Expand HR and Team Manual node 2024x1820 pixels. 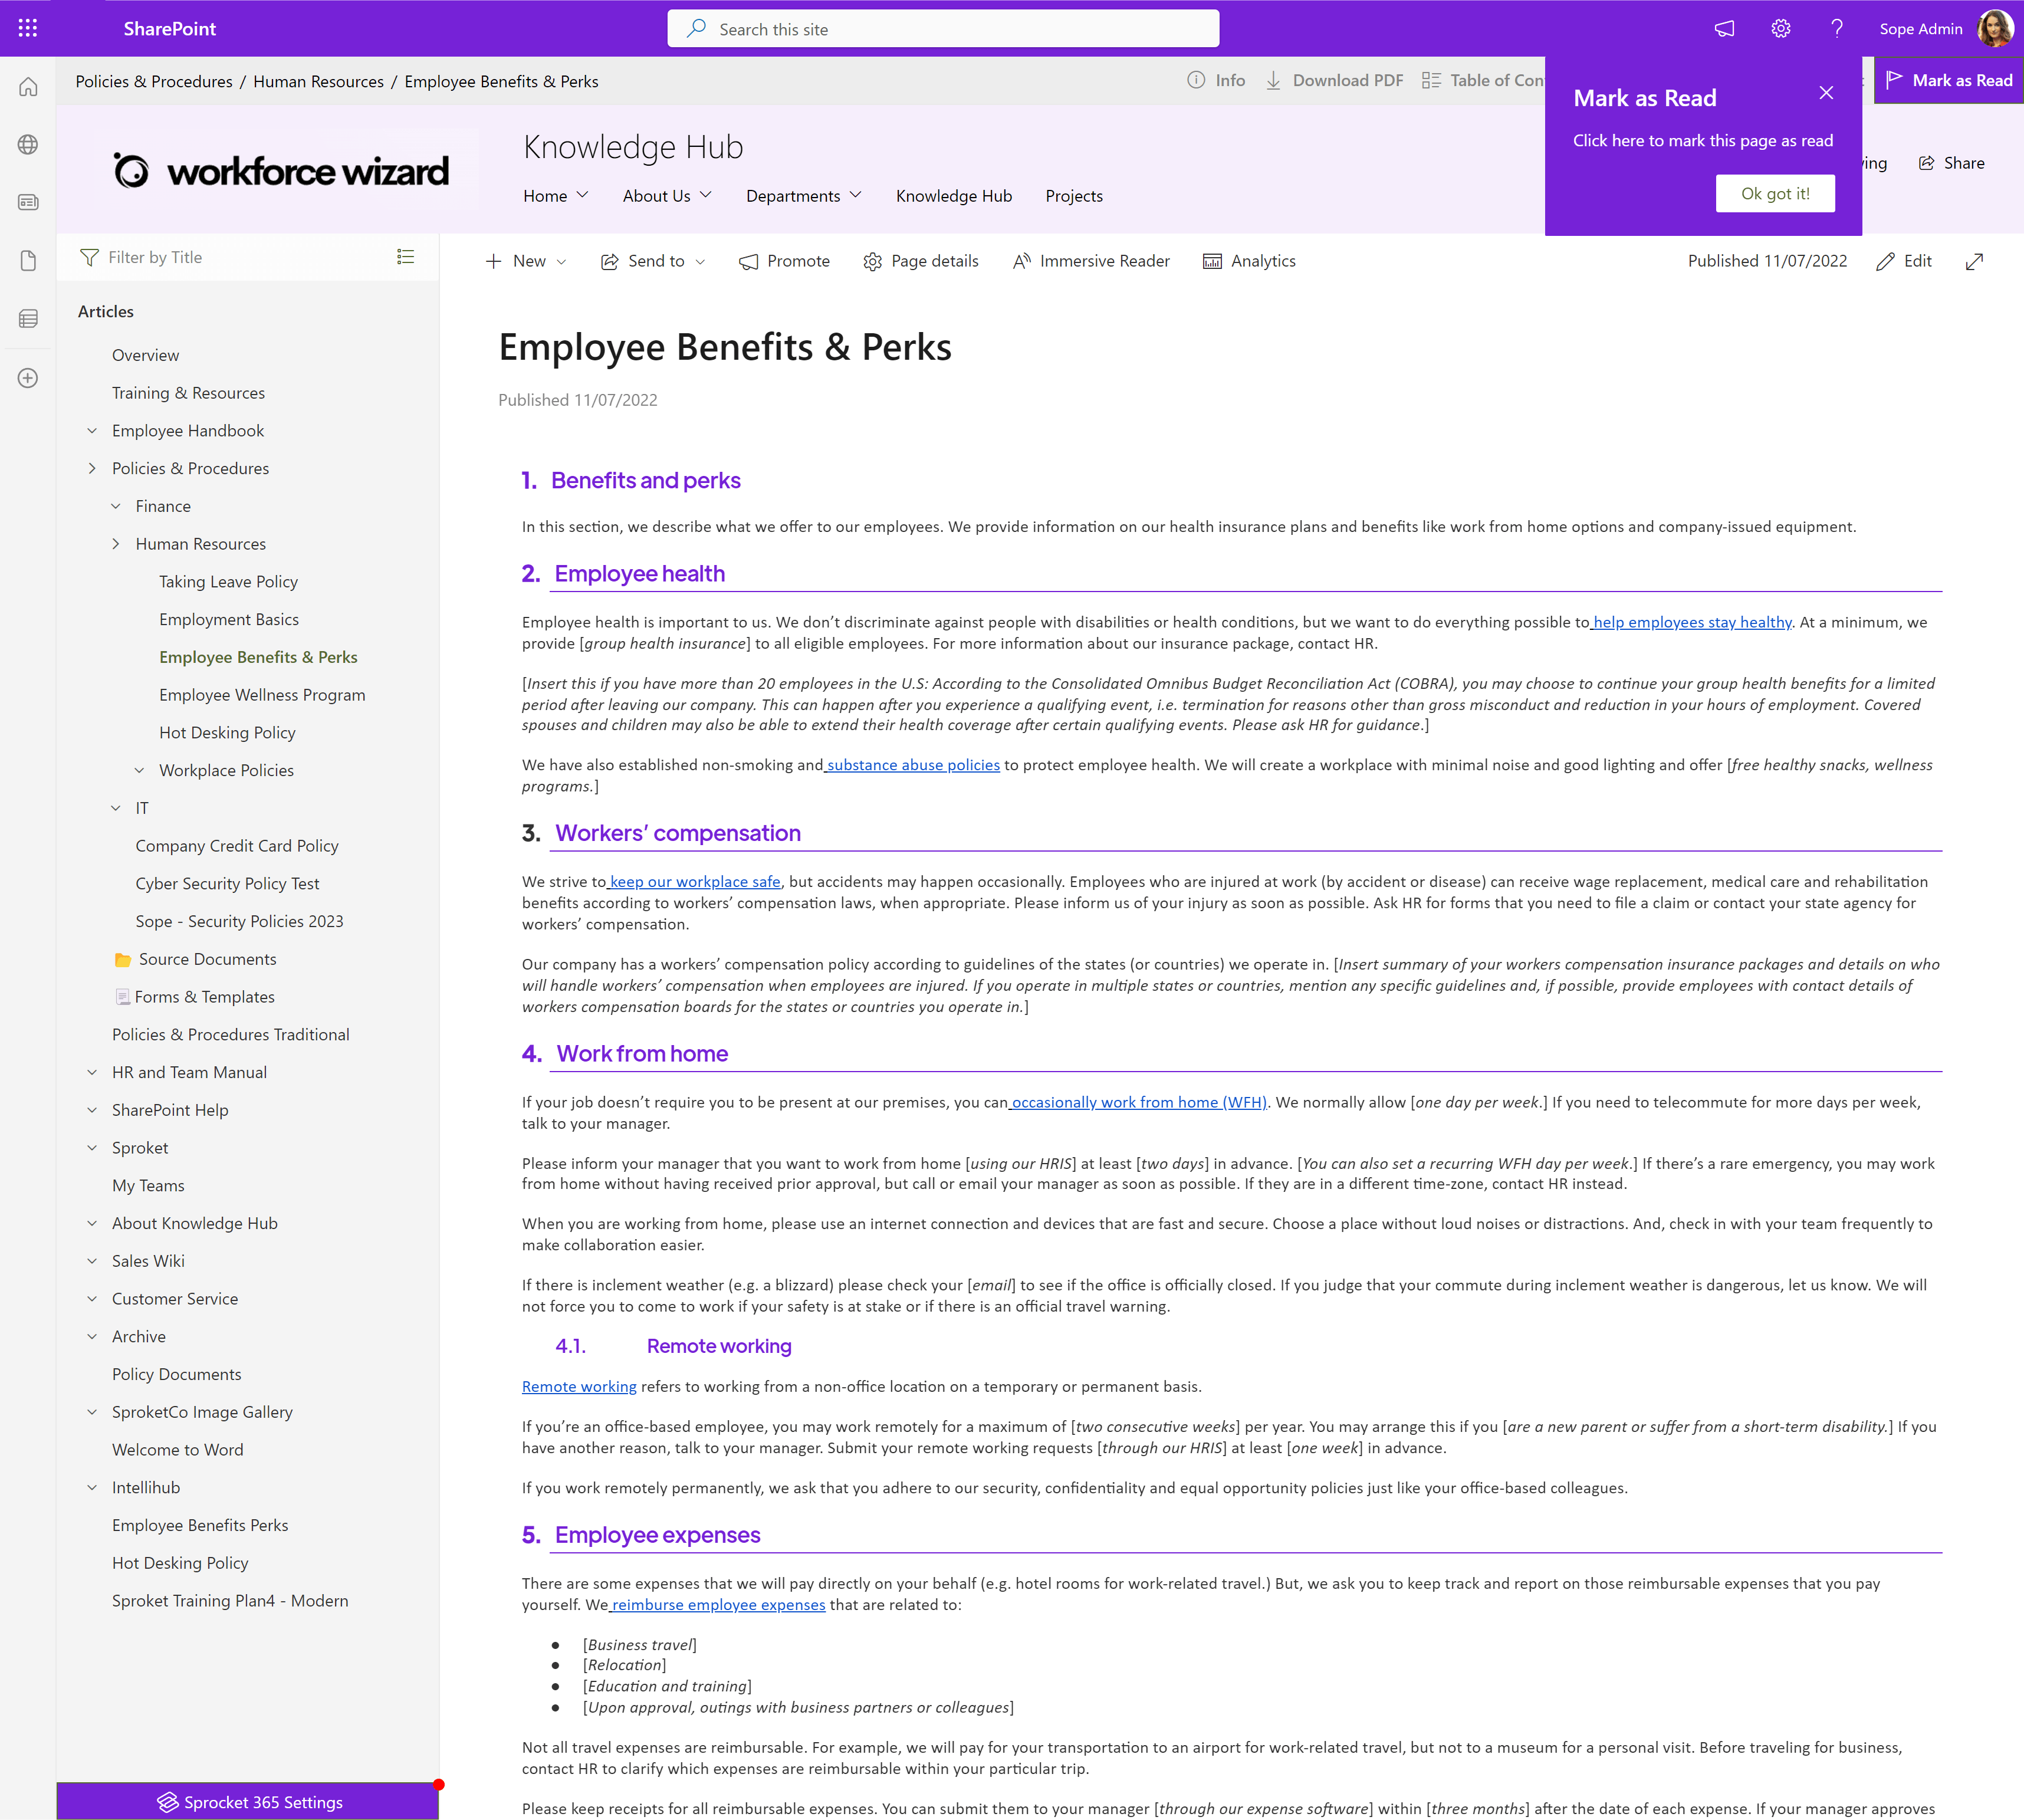click(x=92, y=1073)
